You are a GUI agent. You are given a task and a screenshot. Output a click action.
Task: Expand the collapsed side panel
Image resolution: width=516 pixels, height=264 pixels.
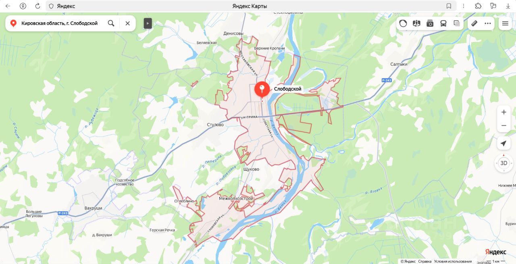coord(148,23)
